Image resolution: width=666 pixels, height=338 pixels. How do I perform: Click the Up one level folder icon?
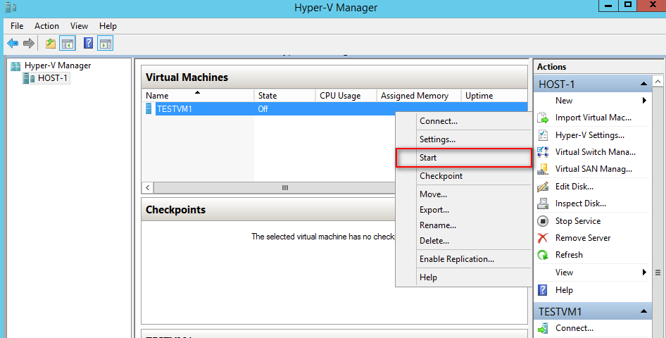pyautogui.click(x=51, y=44)
